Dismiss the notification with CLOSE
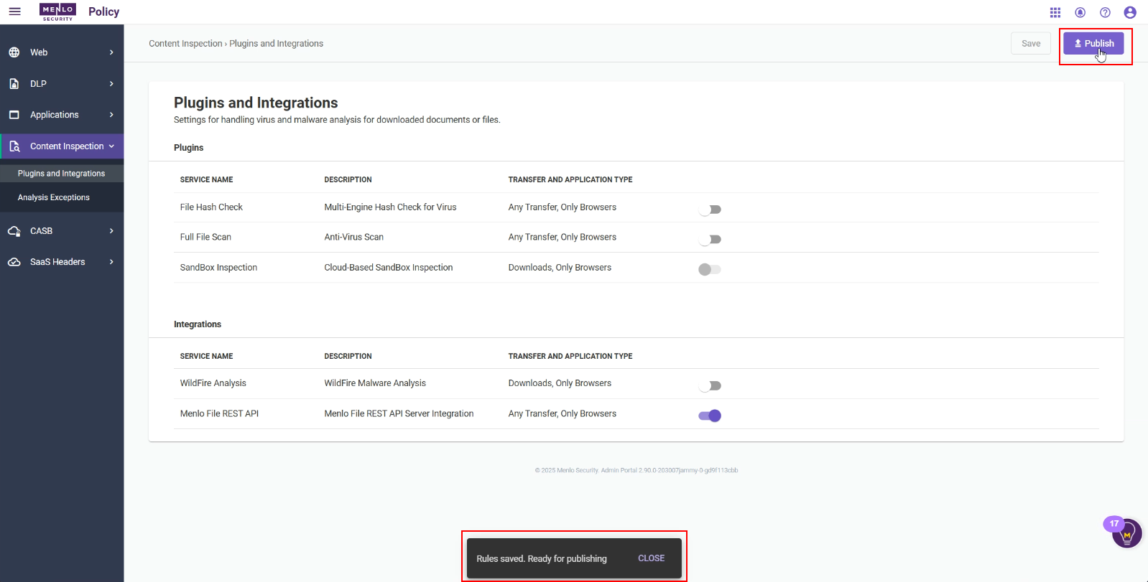The height and width of the screenshot is (582, 1148). [652, 558]
